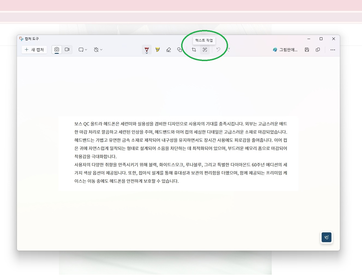Click the text line starting '이스는 이동 중에도 헤드폰을'

point(127,181)
